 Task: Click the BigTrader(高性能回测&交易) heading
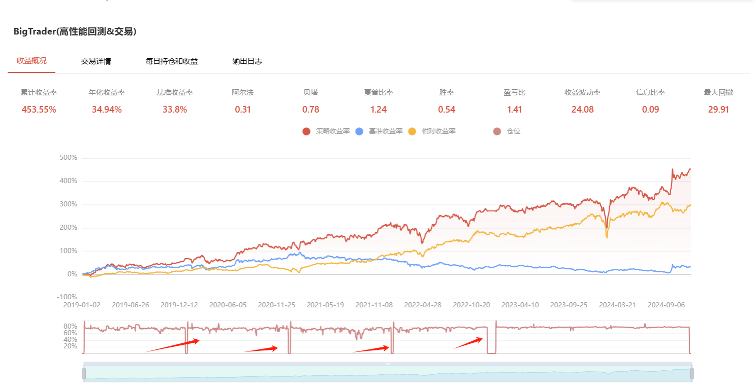click(x=75, y=31)
